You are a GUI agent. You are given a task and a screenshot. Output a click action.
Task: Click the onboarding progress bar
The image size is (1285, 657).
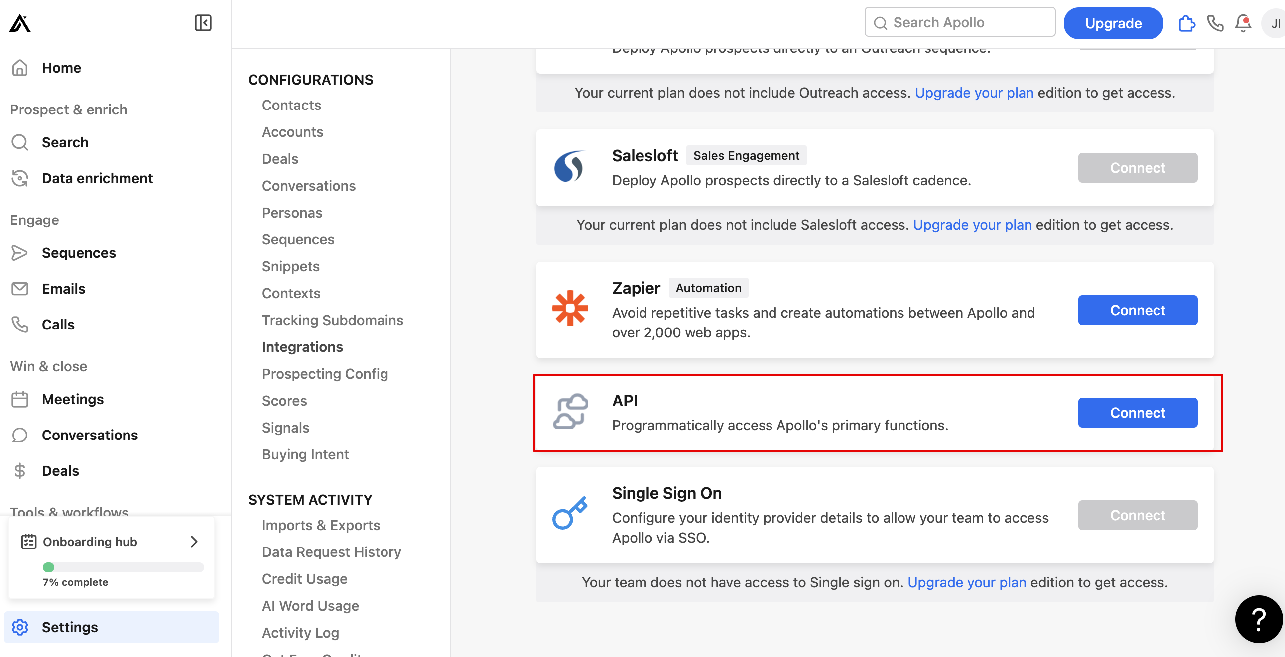click(x=123, y=567)
